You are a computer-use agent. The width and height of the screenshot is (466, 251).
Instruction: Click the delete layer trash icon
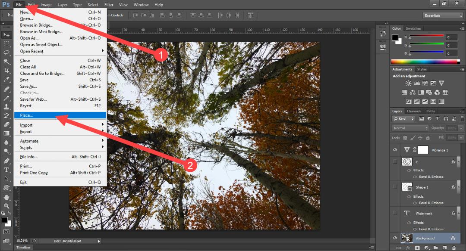point(453,248)
